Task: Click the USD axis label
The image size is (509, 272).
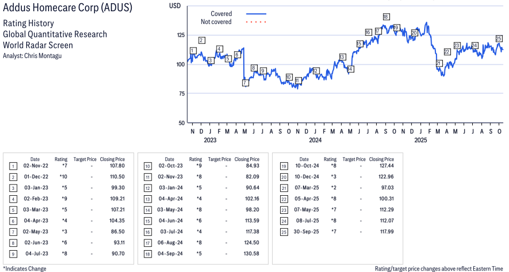Action: pos(174,5)
